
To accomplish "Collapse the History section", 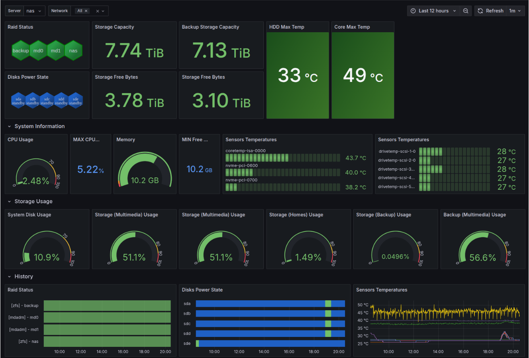I will (x=24, y=276).
